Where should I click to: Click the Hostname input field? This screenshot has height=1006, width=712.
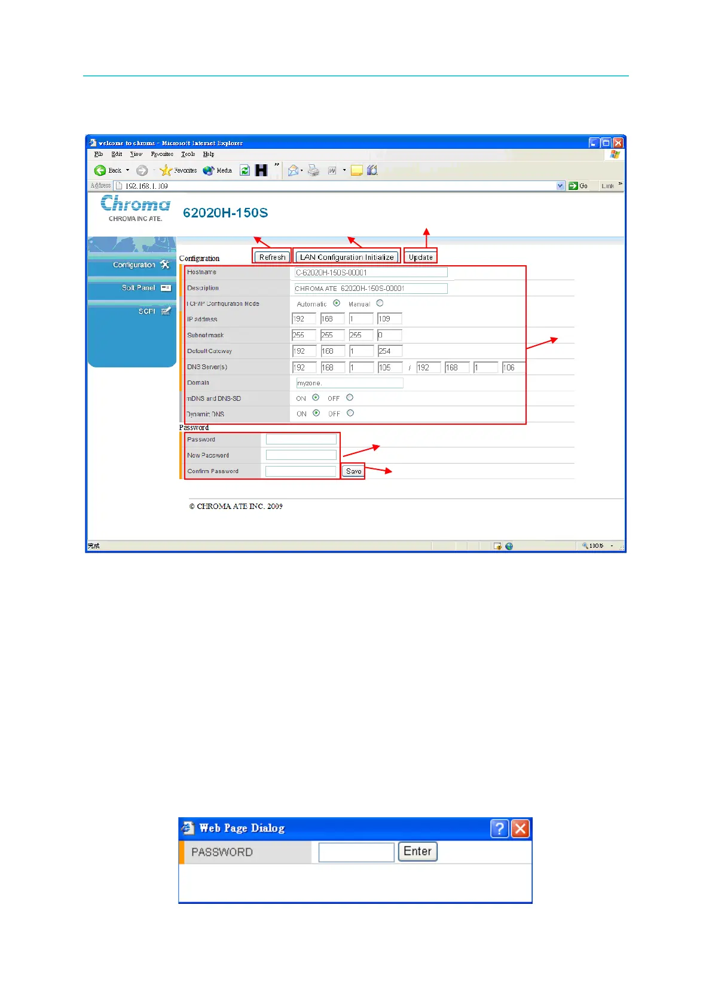371,272
